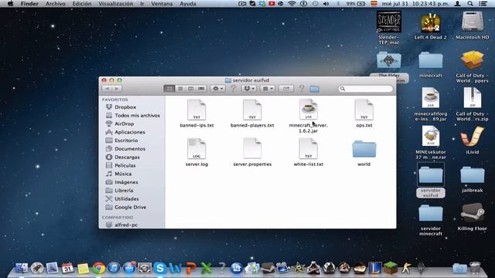Select the MINEsekutor rar on desktop
This screenshot has width=495, height=278.
click(x=431, y=142)
